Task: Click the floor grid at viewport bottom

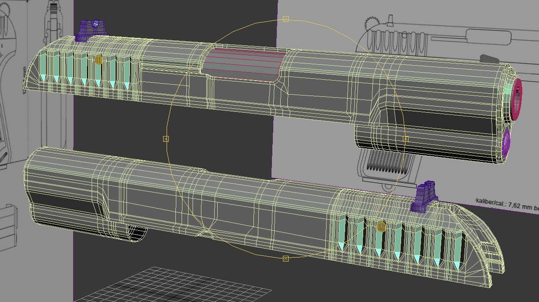Action: click(x=185, y=285)
